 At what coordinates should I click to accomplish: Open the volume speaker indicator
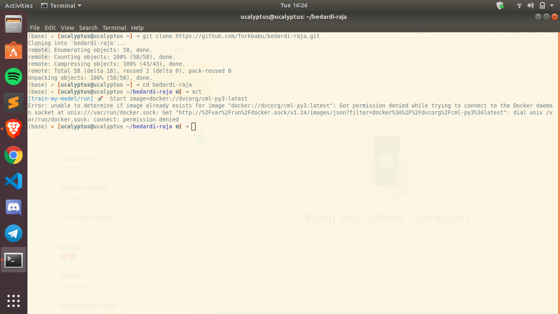tap(530, 5)
